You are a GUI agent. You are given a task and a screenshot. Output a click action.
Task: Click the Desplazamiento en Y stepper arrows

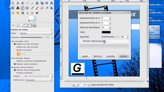[x=110, y=23]
